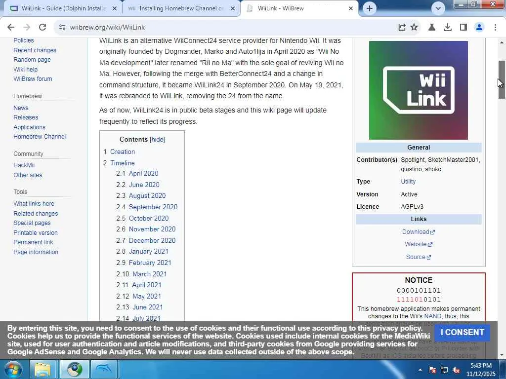Open Homebrew Channel sidebar link
506x379 pixels.
[40, 137]
